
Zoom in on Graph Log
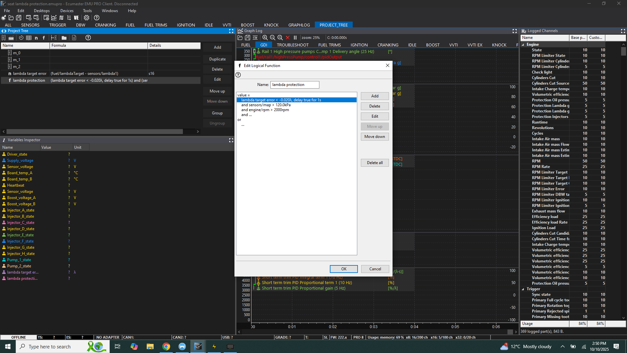(x=265, y=38)
